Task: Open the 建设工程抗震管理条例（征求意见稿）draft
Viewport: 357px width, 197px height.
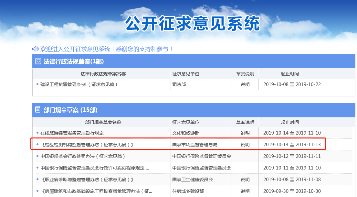Action: (79, 84)
